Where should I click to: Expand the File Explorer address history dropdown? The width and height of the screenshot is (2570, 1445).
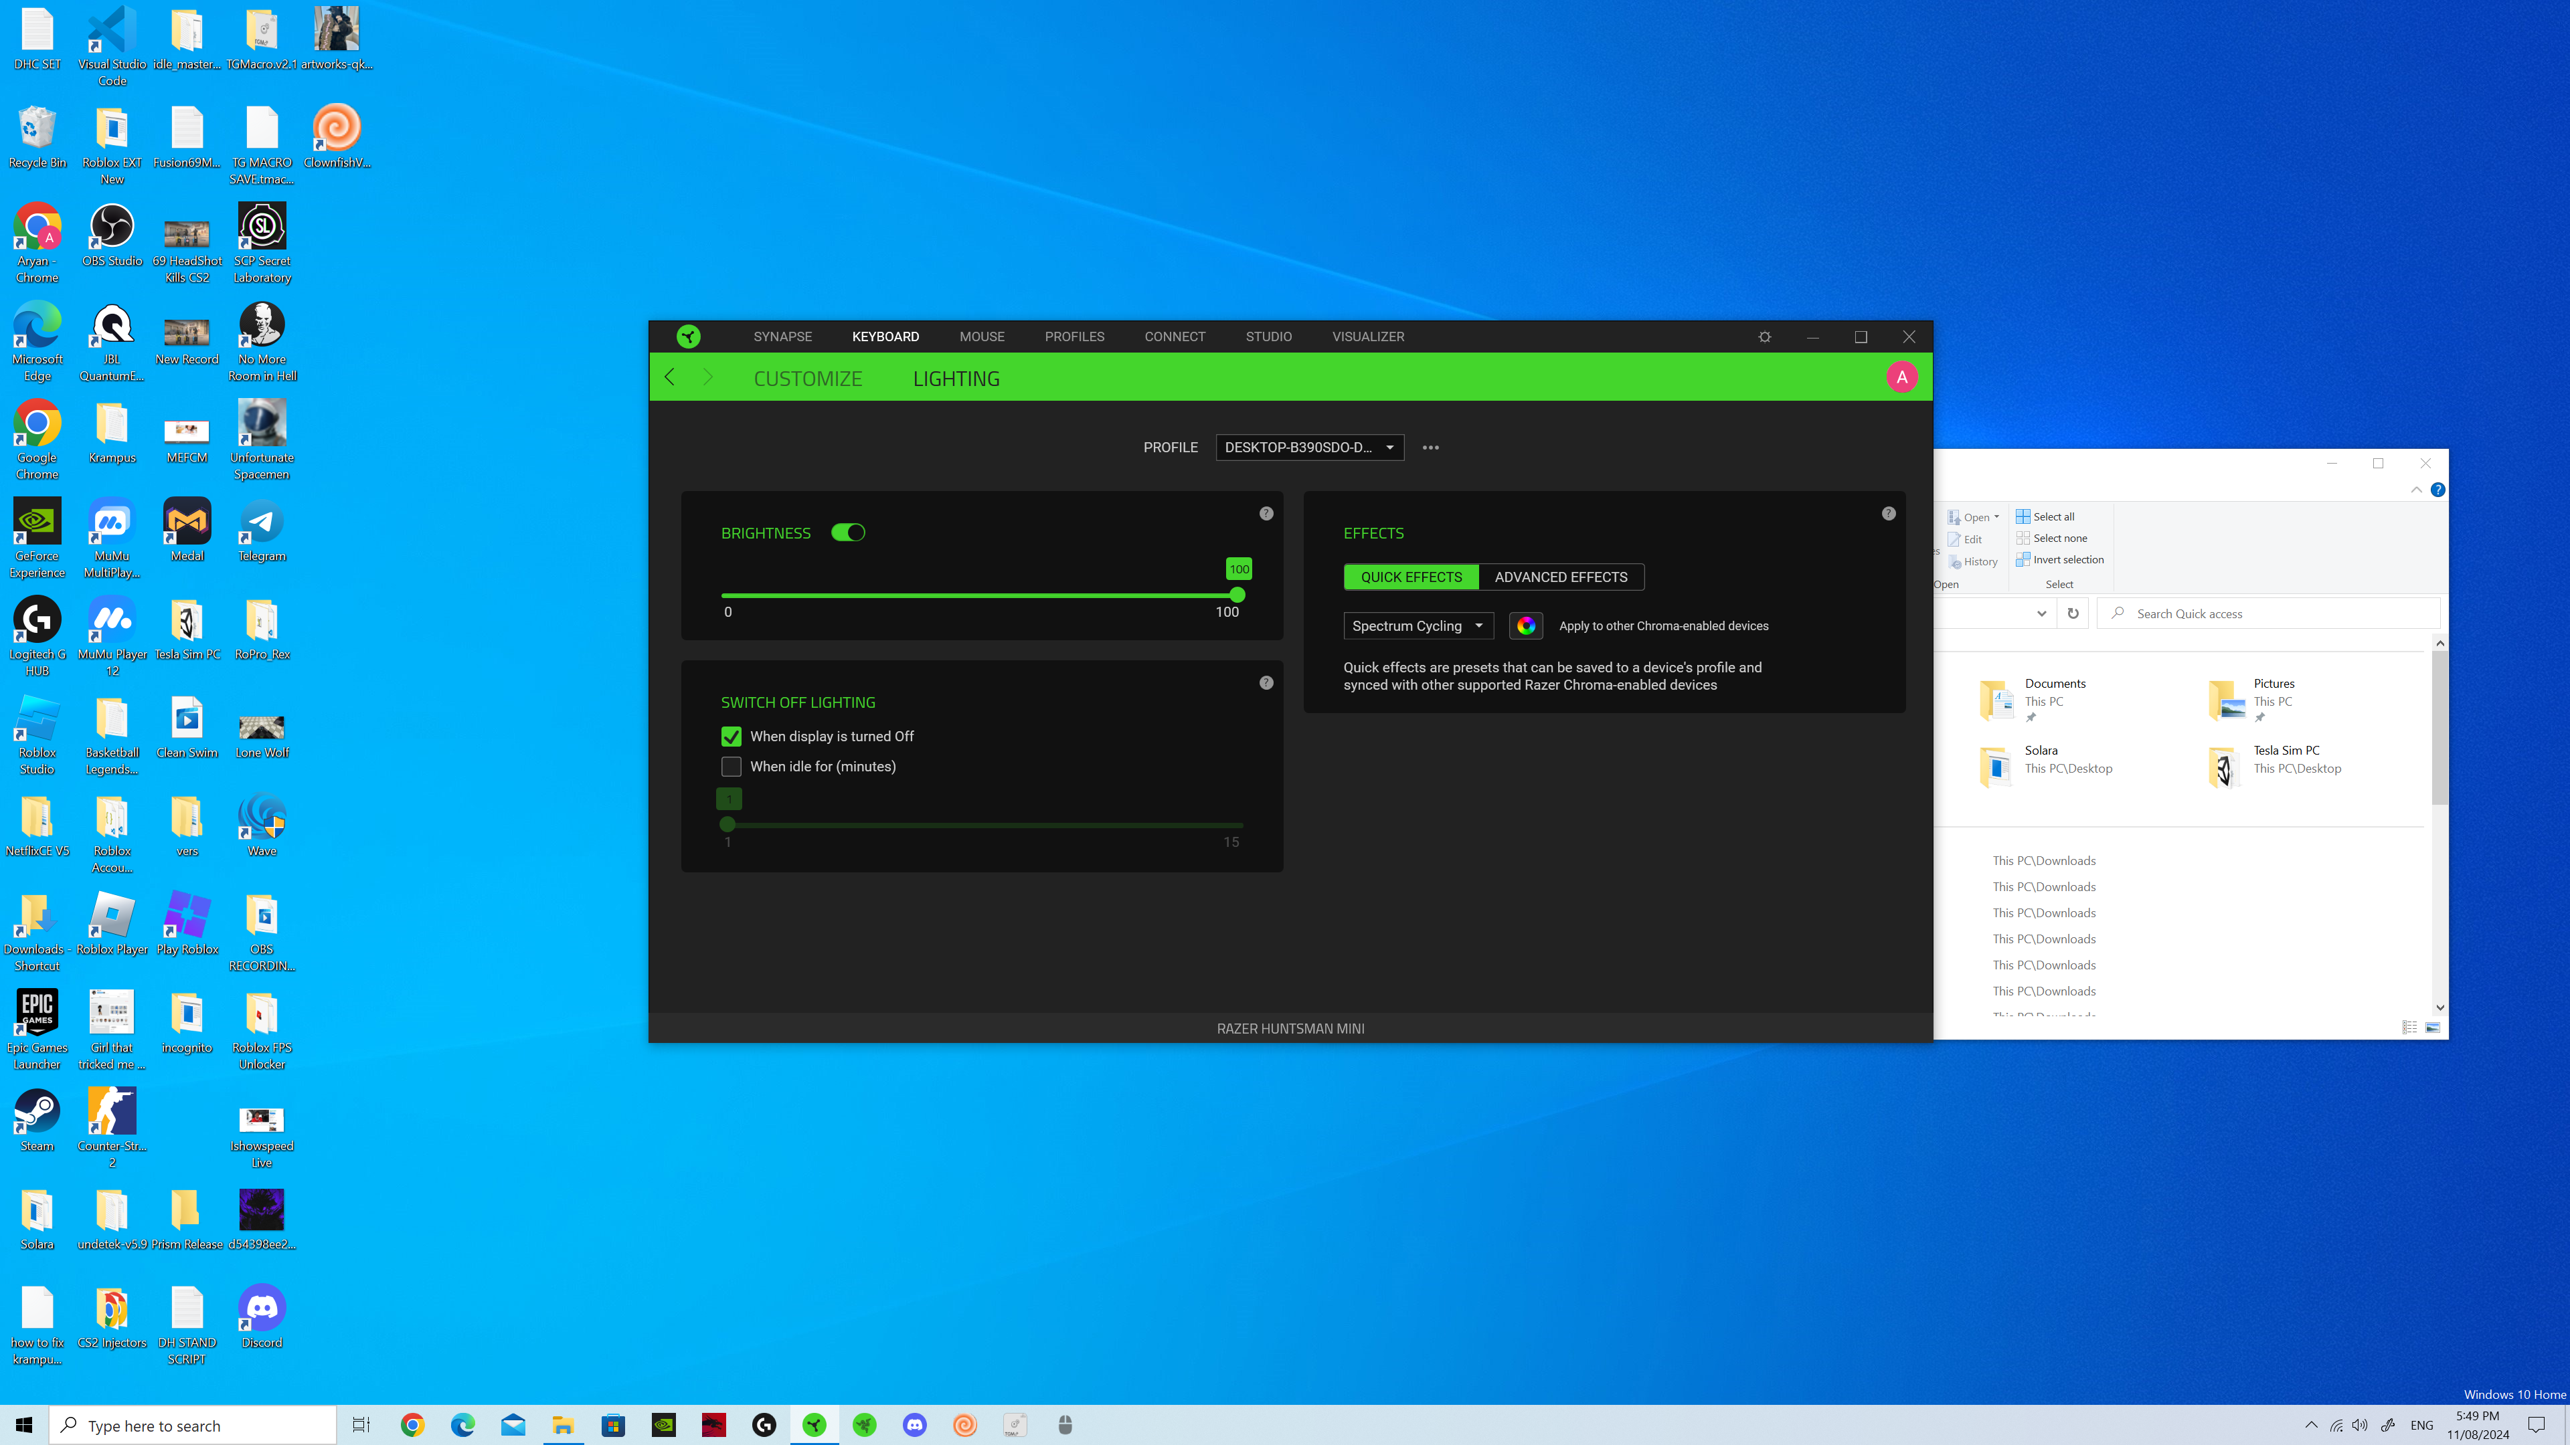pyautogui.click(x=2040, y=613)
